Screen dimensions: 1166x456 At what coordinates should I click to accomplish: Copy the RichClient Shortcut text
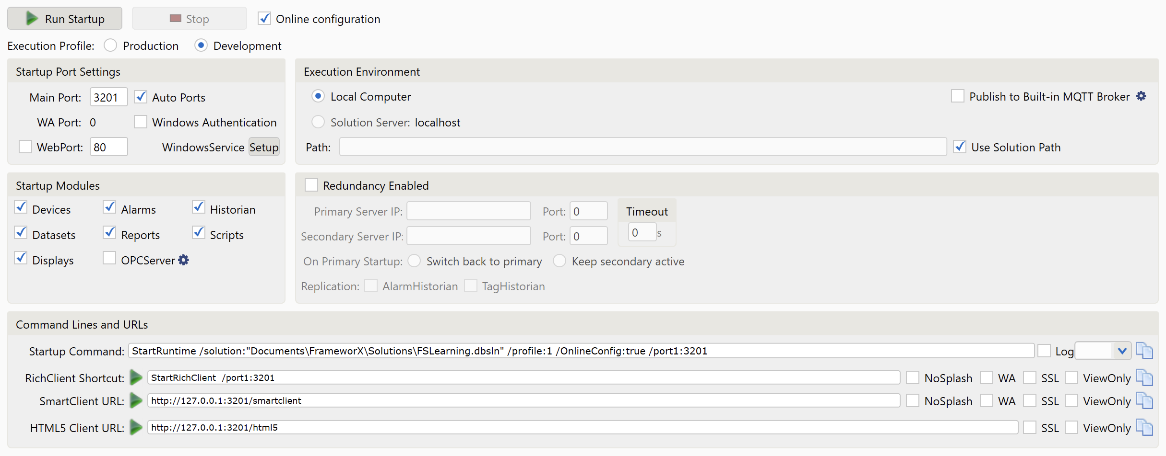tap(1144, 378)
